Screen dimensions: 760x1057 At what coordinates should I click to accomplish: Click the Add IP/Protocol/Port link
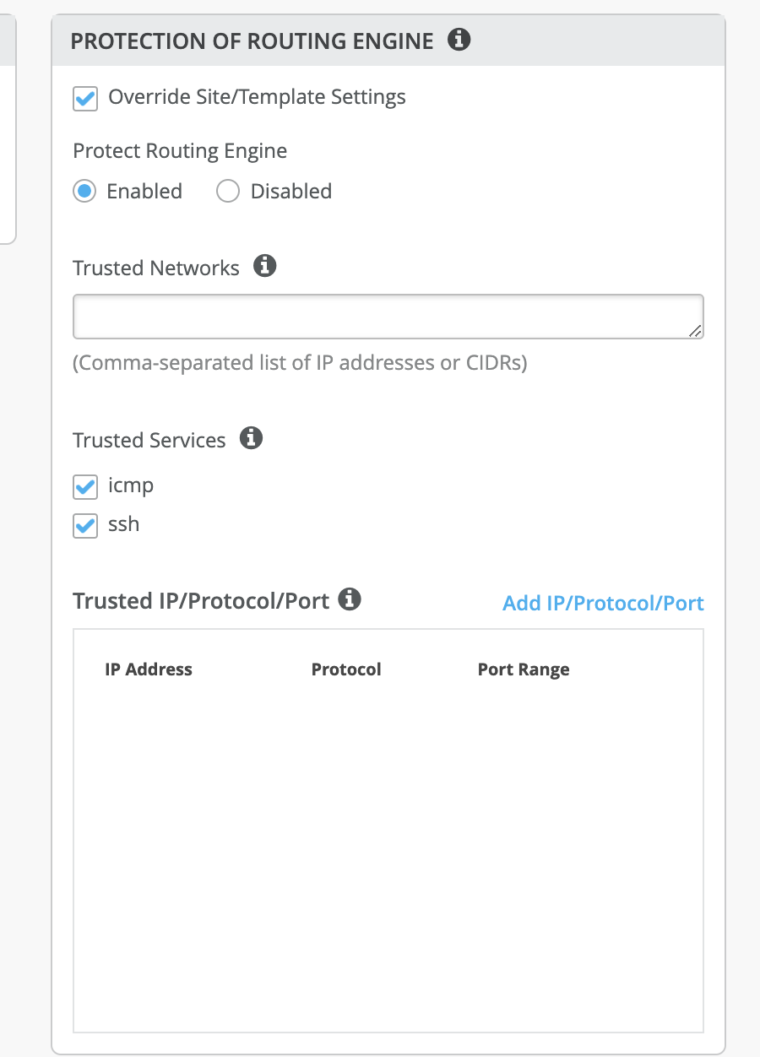click(x=603, y=604)
